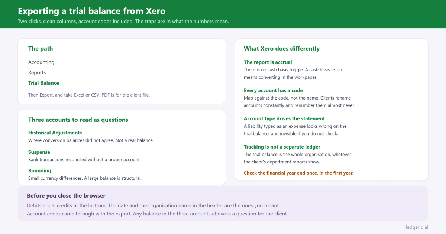The height and width of the screenshot is (234, 446).
Task: Click 'Small currency differences' description
Action: pyautogui.click(x=85, y=178)
